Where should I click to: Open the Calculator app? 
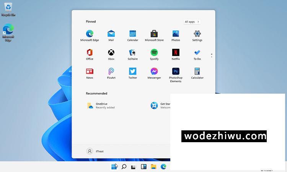[x=197, y=73]
